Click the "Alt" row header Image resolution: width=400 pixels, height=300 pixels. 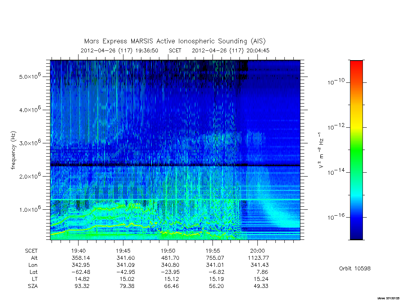click(34, 258)
